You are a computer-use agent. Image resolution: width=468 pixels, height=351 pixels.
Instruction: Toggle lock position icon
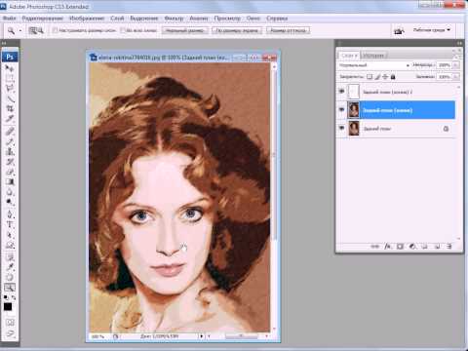[x=385, y=77]
